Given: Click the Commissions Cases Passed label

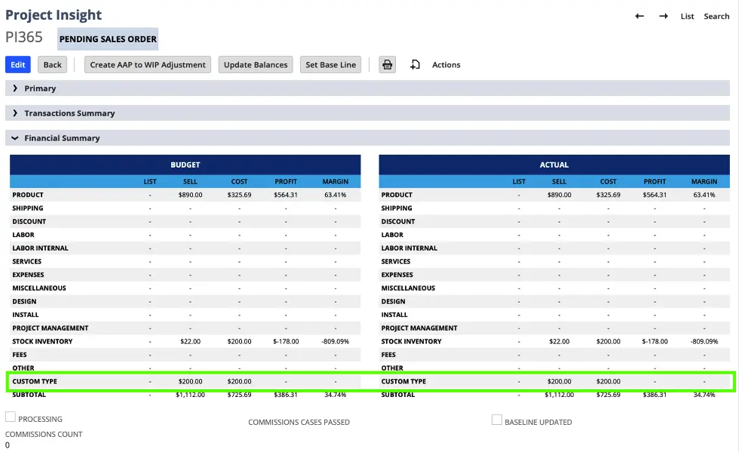Looking at the screenshot, I should 299,423.
